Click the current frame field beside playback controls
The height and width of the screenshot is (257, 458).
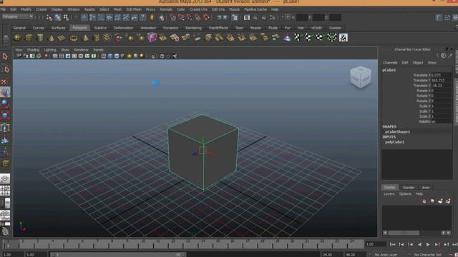click(x=376, y=244)
